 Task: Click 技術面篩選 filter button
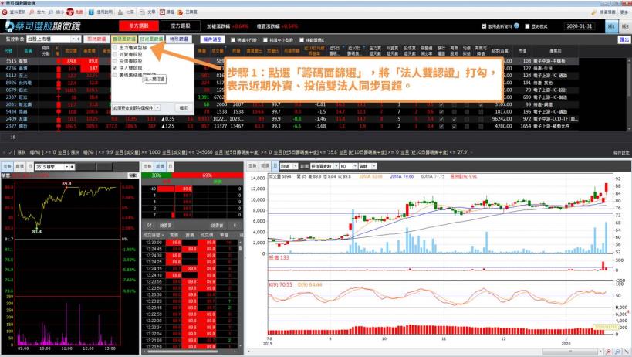pos(151,39)
